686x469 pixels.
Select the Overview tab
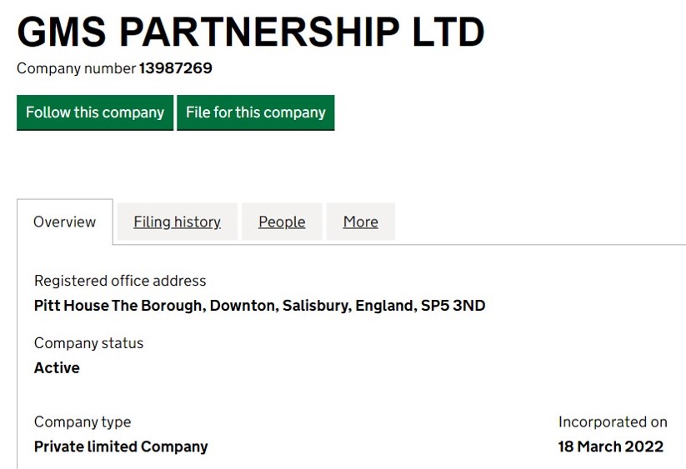(x=65, y=222)
